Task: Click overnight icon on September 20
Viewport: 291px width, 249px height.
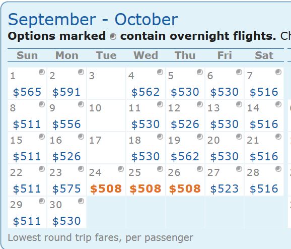Action: (x=239, y=137)
